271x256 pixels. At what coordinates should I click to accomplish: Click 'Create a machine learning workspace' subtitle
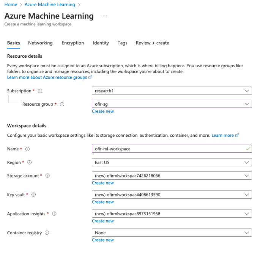coord(38,24)
